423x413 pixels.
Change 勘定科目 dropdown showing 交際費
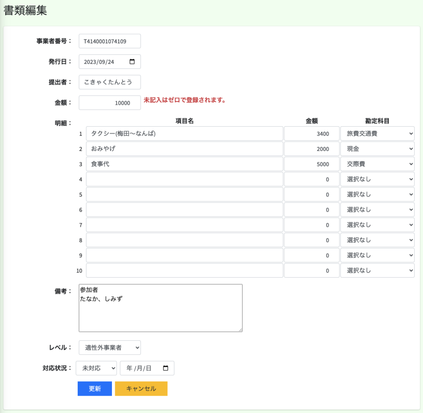pyautogui.click(x=377, y=164)
